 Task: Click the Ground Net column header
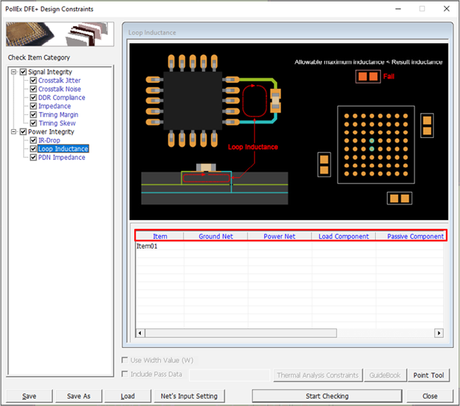coord(215,237)
